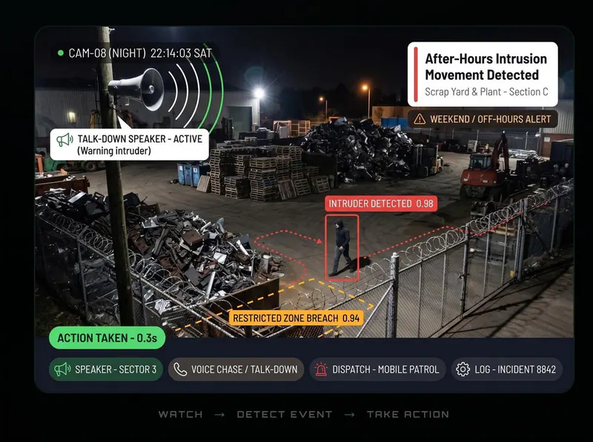The image size is (593, 442).
Task: Open Voice Chase / Talk-Down action
Action: point(236,369)
